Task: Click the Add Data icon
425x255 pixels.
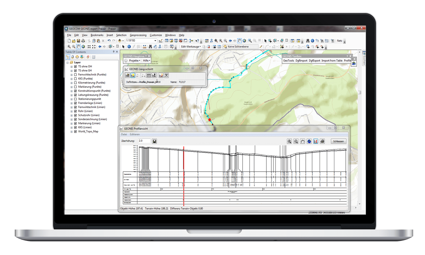Action: tap(119, 41)
